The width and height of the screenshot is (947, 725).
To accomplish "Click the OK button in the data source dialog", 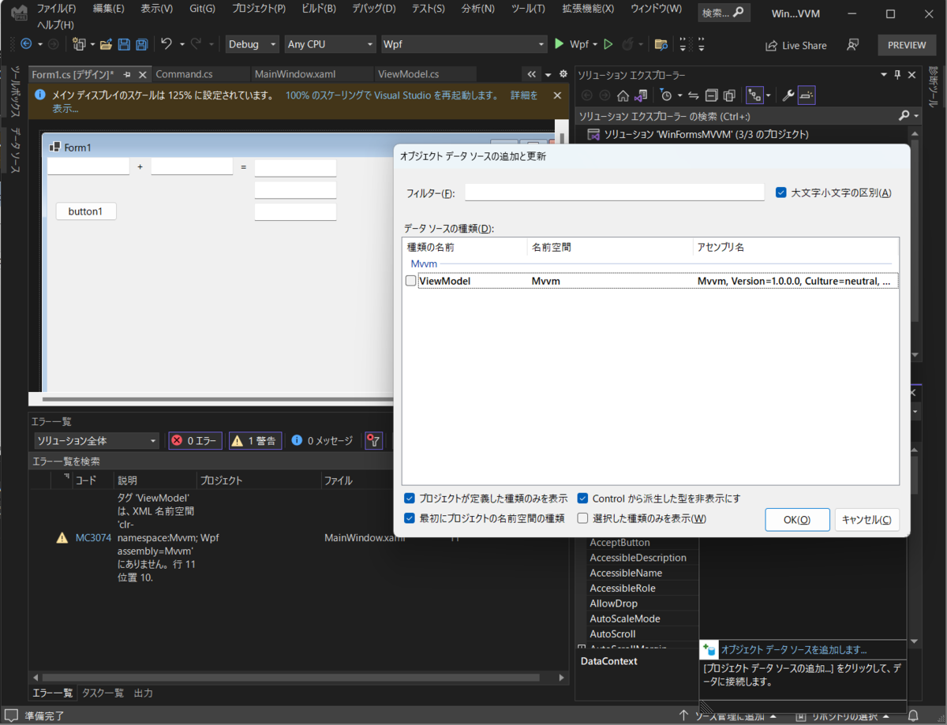I will coord(797,519).
